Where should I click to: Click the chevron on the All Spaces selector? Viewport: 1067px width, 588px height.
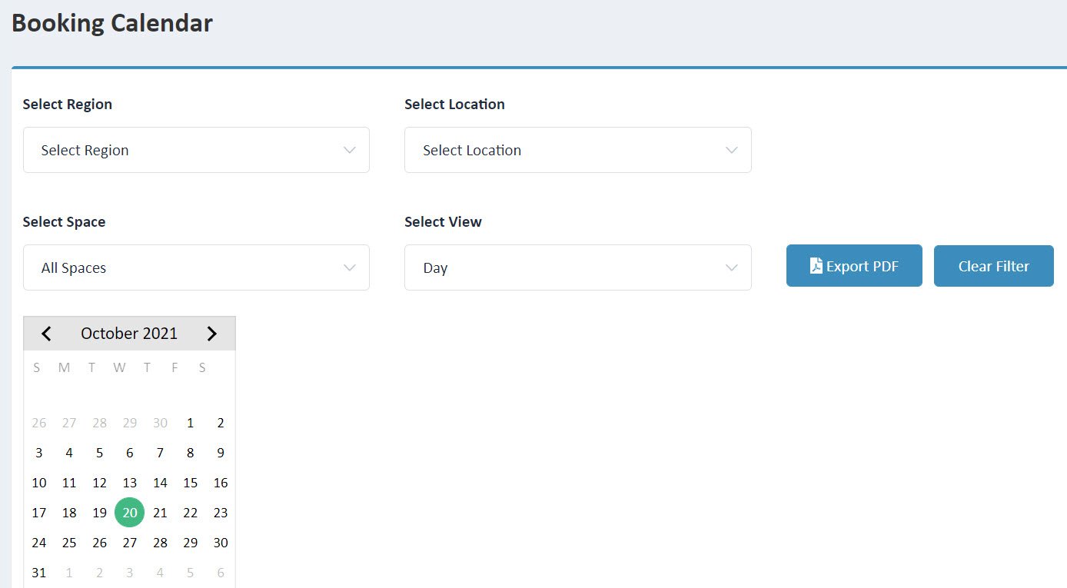(349, 267)
